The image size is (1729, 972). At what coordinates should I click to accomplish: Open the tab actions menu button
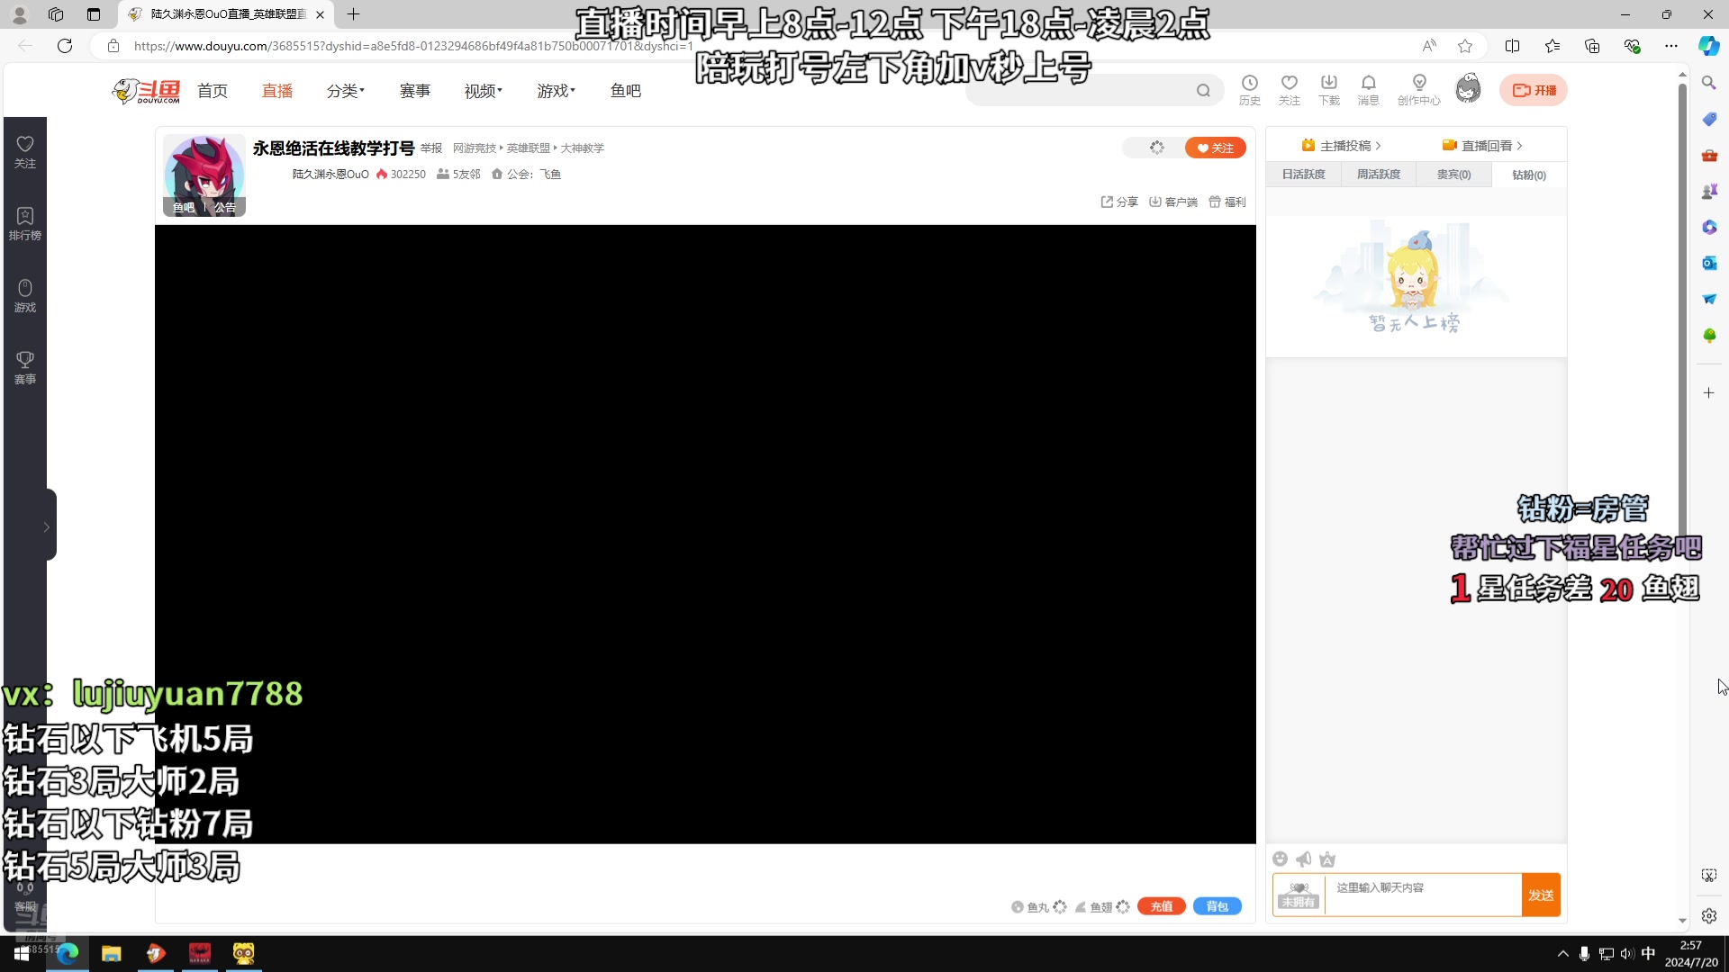(94, 14)
